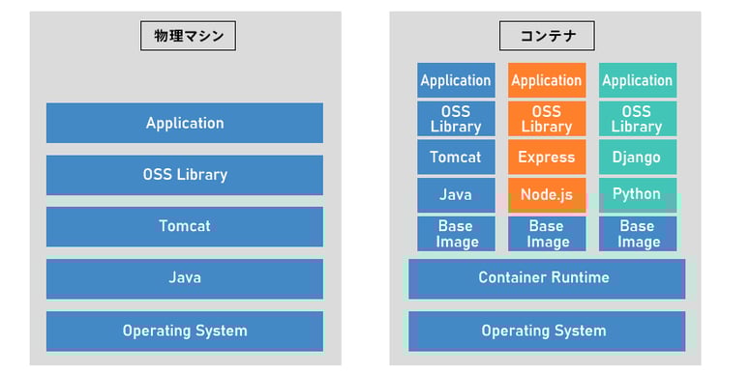Select the small Tomcat block in container
This screenshot has width=751, height=375.
point(456,157)
